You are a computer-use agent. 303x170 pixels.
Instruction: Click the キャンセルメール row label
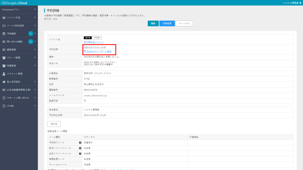click(x=58, y=165)
